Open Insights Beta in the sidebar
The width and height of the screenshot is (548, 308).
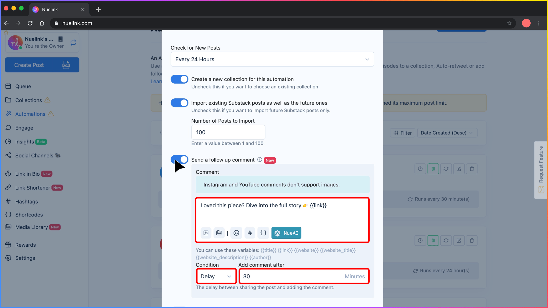click(x=26, y=141)
